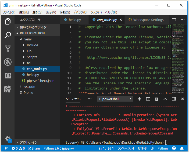Viewport: 189px width, 152px height.
Task: Focus the PowerShell terminal prompt
Action: [166, 143]
